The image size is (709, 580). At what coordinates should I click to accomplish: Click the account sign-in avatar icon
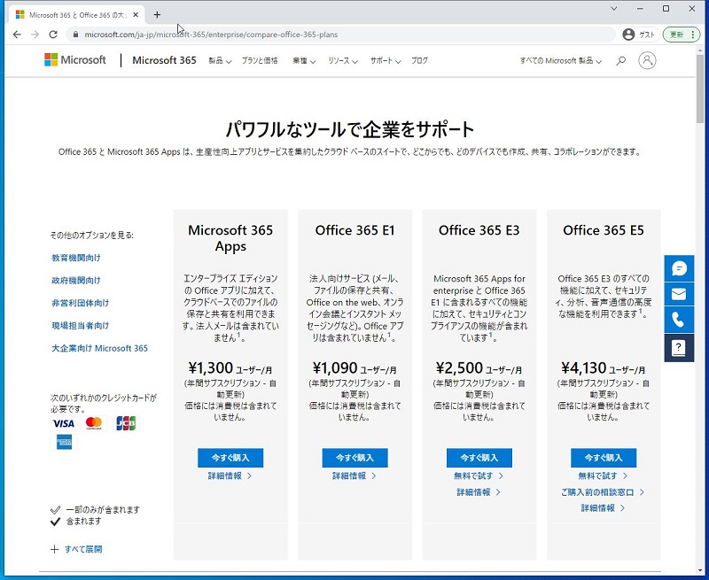click(x=647, y=60)
